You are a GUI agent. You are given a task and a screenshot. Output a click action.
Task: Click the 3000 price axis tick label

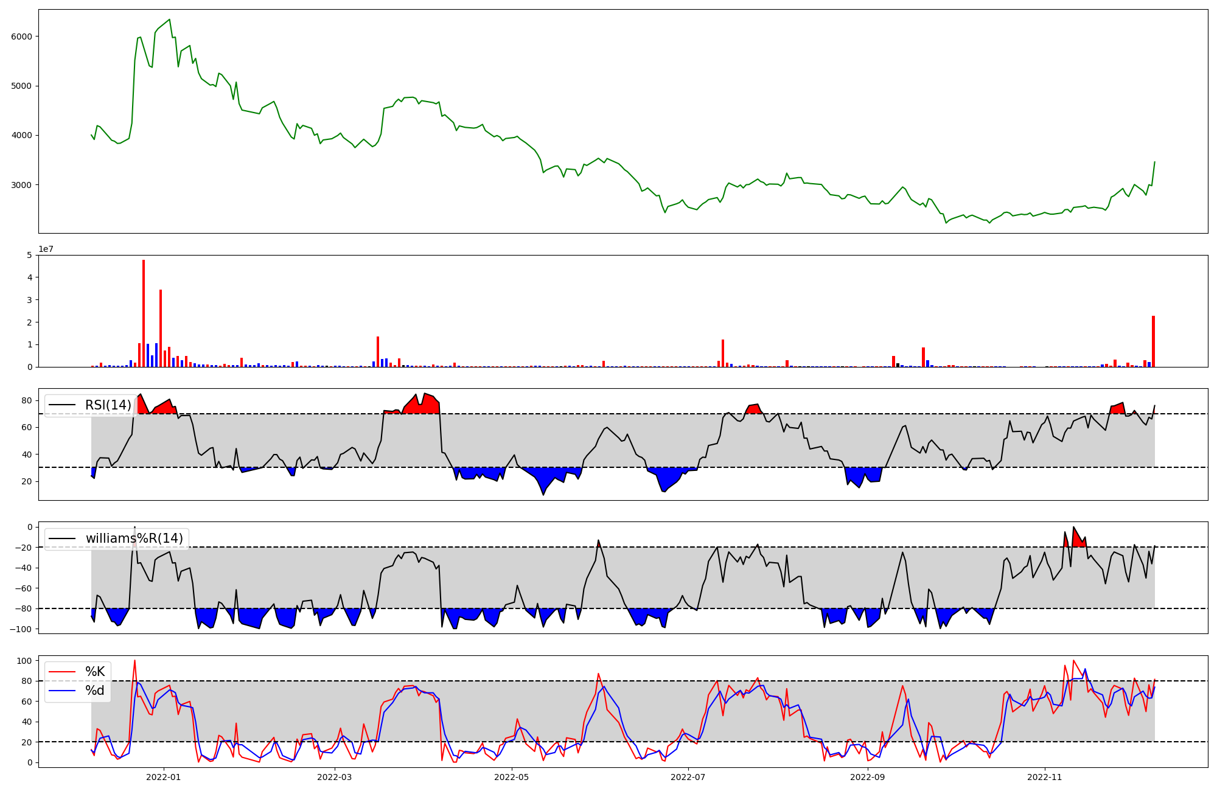(22, 185)
